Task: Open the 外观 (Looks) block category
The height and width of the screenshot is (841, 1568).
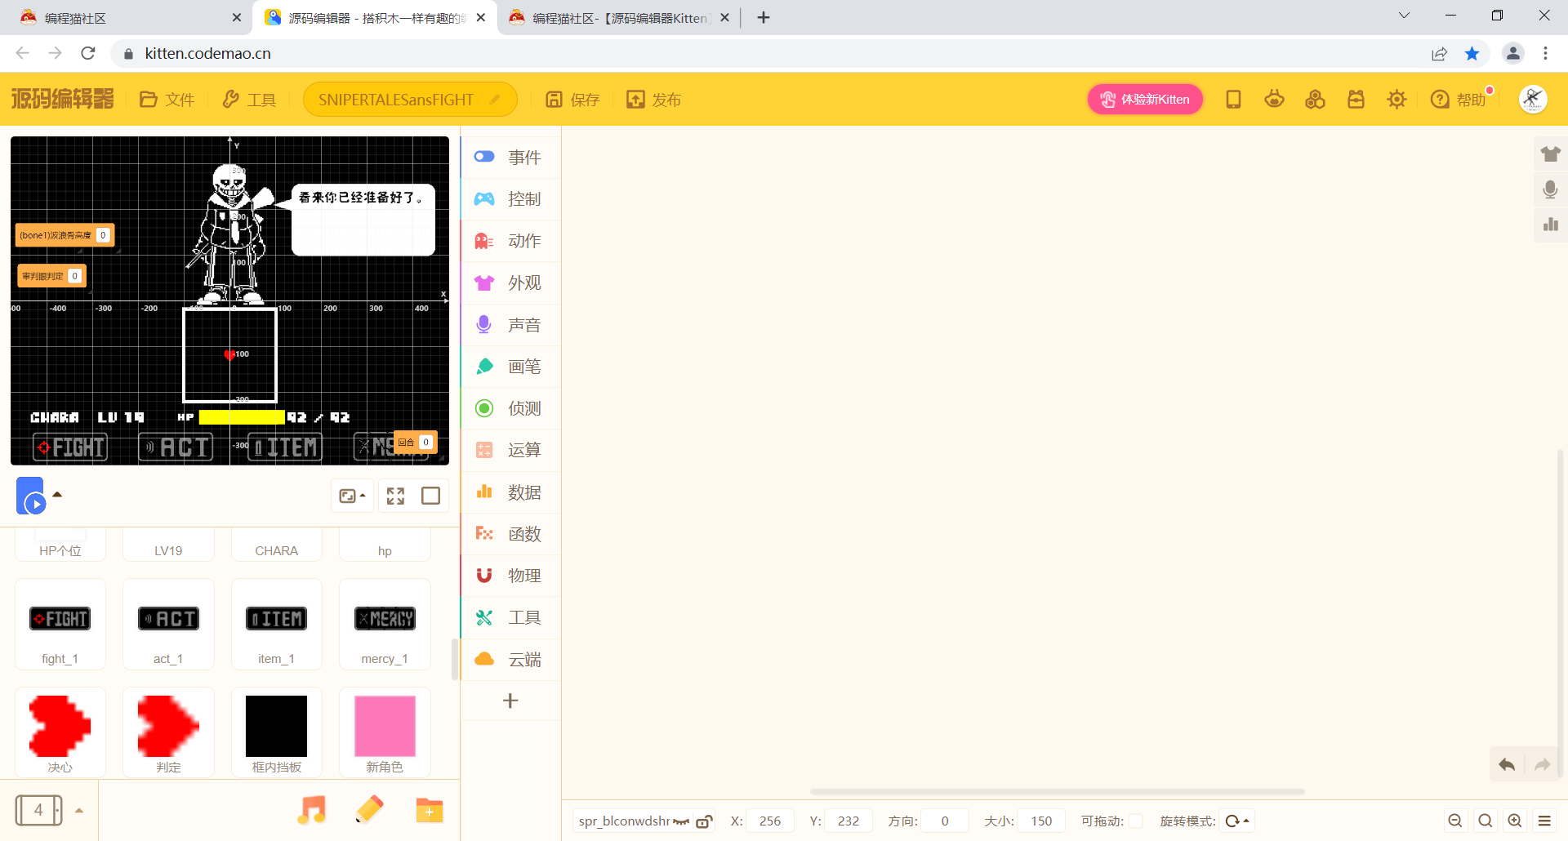Action: pos(510,283)
